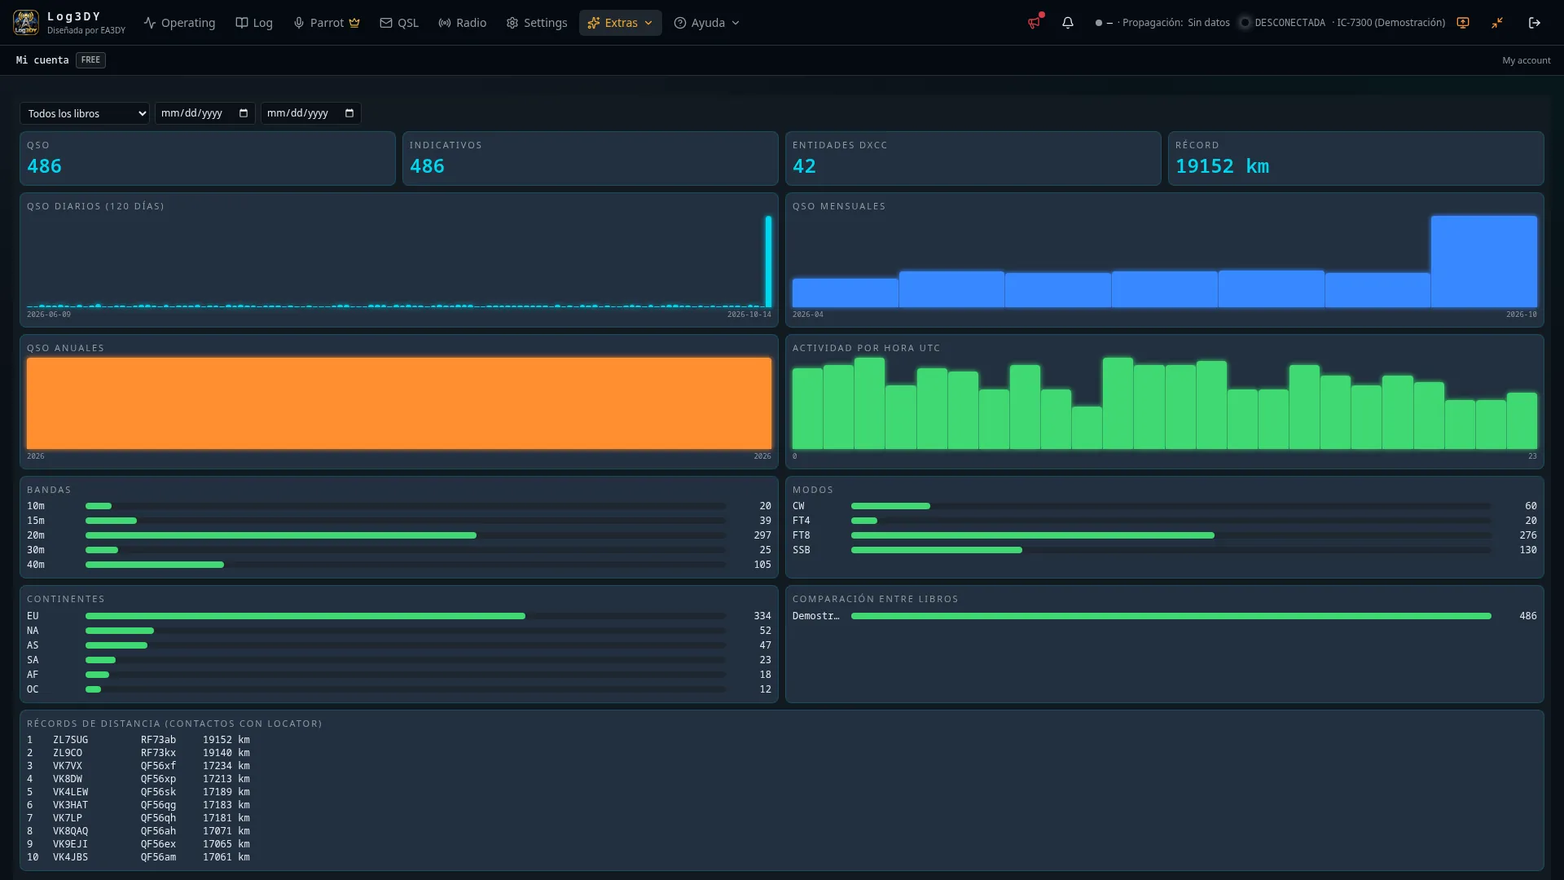The image size is (1564, 880).
Task: Click the VK7VX callsign in distance records
Action: 68,766
